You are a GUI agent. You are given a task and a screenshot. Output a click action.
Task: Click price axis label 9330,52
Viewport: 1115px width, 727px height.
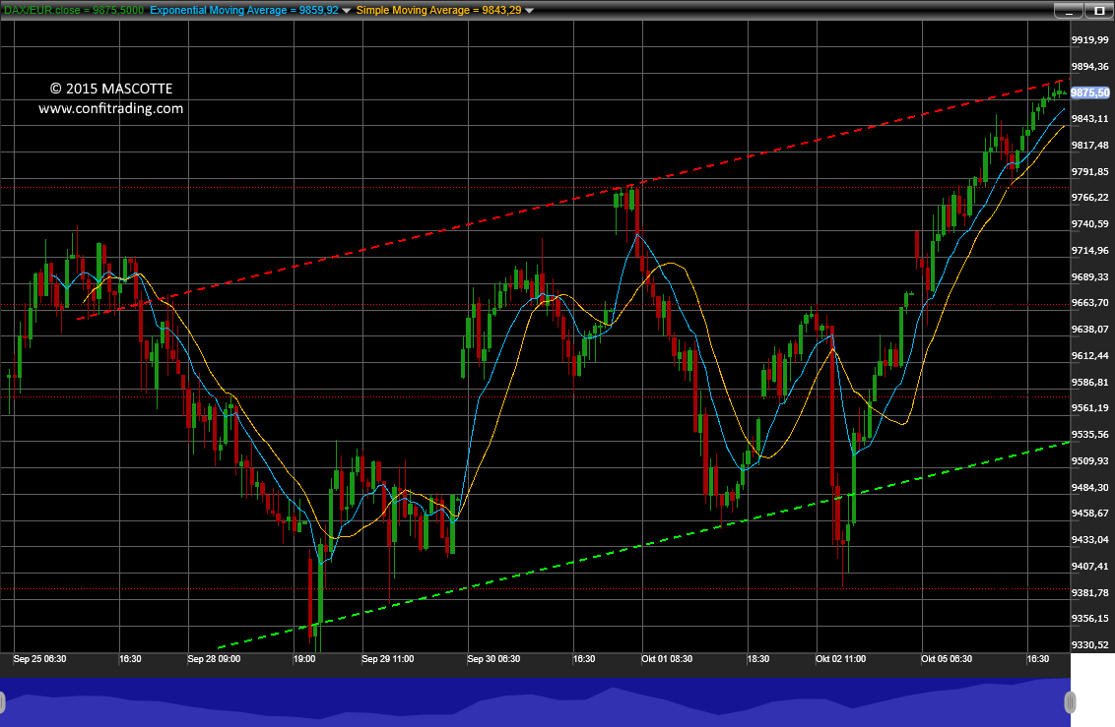pyautogui.click(x=1090, y=644)
